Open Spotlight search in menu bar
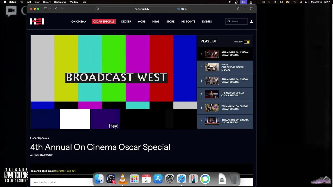This screenshot has width=333, height=187. [x=301, y=2]
